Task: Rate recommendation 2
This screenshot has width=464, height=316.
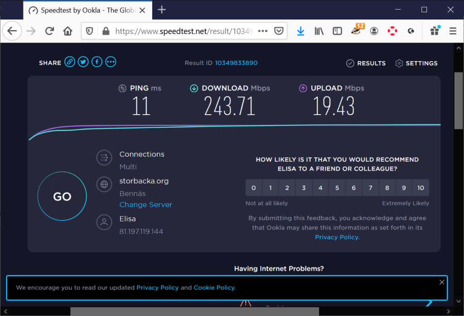Action: click(287, 188)
